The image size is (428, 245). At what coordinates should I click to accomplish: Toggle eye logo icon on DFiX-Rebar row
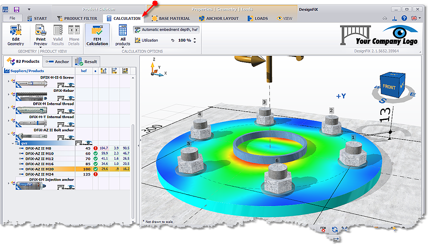tap(71, 98)
